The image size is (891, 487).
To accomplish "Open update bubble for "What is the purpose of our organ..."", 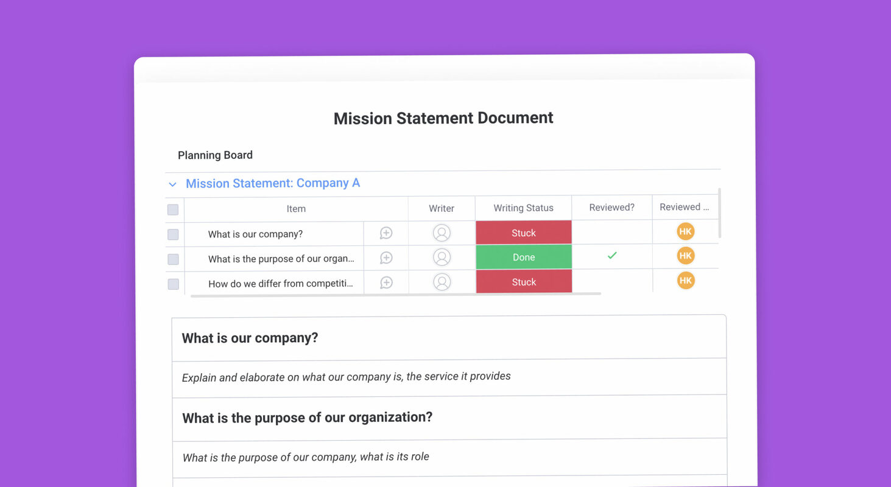I will pos(386,258).
